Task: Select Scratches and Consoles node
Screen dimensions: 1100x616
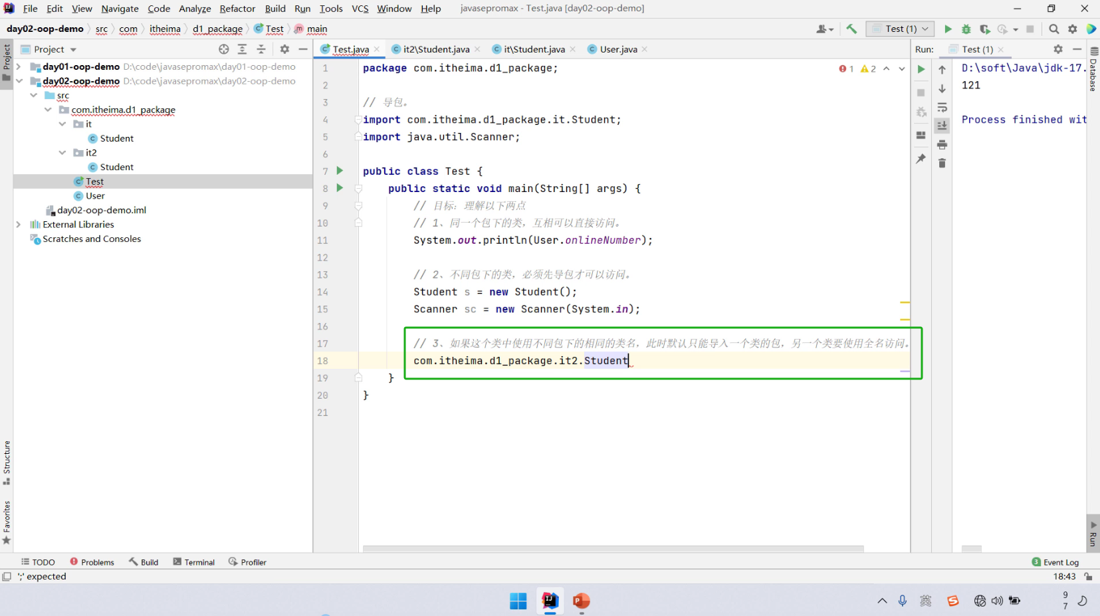Action: (x=92, y=239)
